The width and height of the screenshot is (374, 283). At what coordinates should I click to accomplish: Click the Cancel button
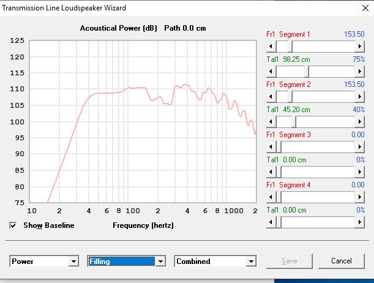point(342,261)
